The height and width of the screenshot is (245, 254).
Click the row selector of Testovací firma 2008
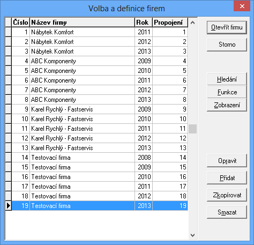tap(9, 158)
